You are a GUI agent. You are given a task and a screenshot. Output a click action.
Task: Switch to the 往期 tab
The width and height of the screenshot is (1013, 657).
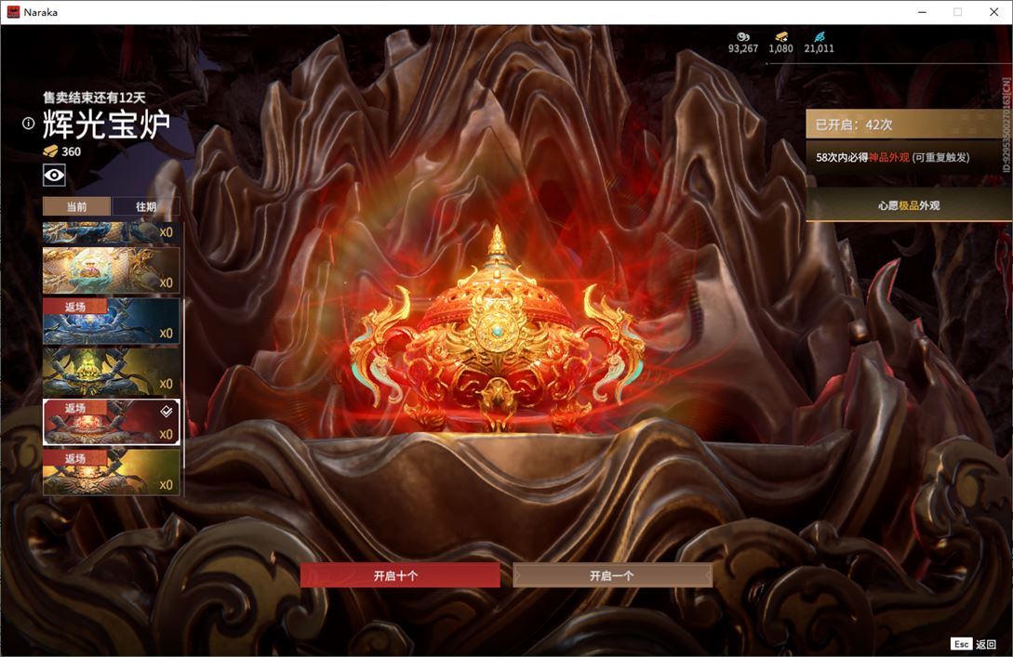pos(146,206)
